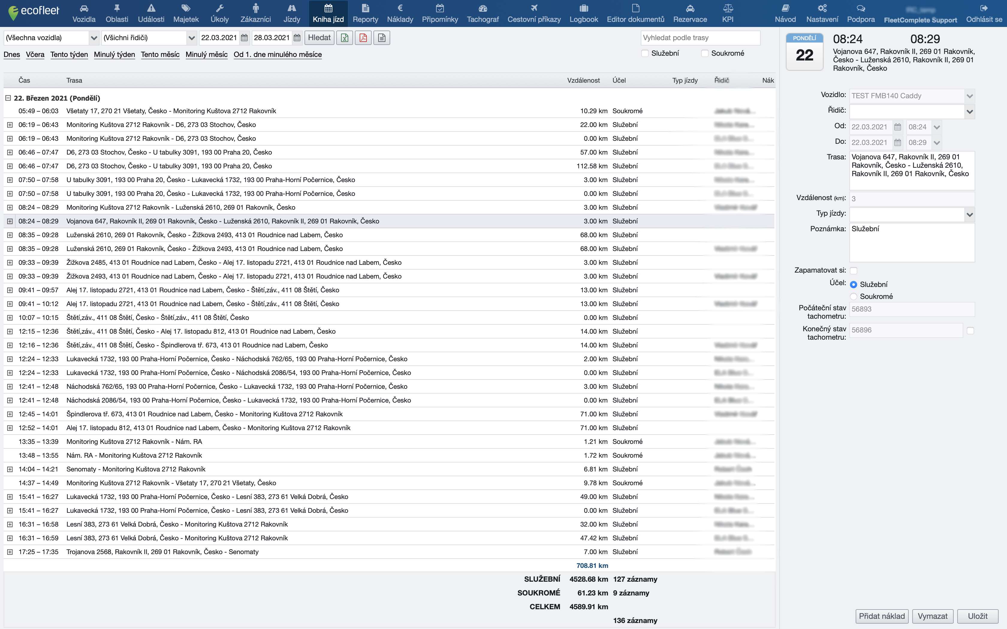Open the Úkoly tasks section
1007x629 pixels.
tap(220, 14)
